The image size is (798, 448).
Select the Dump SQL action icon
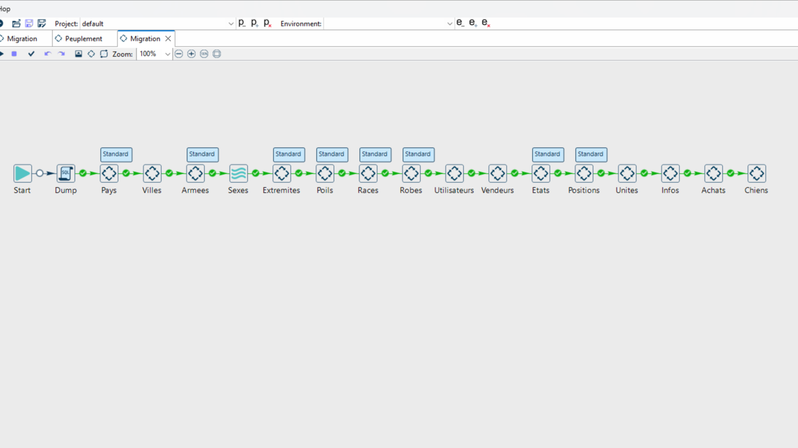click(66, 173)
